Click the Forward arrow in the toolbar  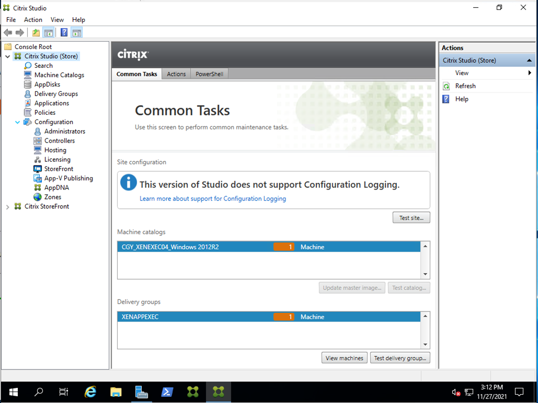pyautogui.click(x=20, y=32)
